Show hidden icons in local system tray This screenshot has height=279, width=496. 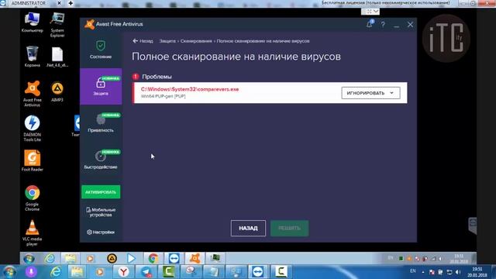pyautogui.click(x=423, y=272)
